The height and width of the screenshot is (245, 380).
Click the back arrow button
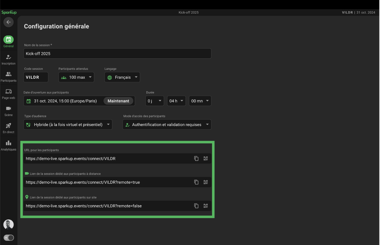point(8,22)
